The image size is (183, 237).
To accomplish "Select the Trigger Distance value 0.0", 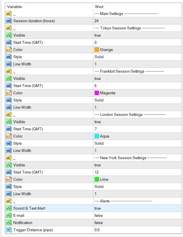I will tap(97, 230).
